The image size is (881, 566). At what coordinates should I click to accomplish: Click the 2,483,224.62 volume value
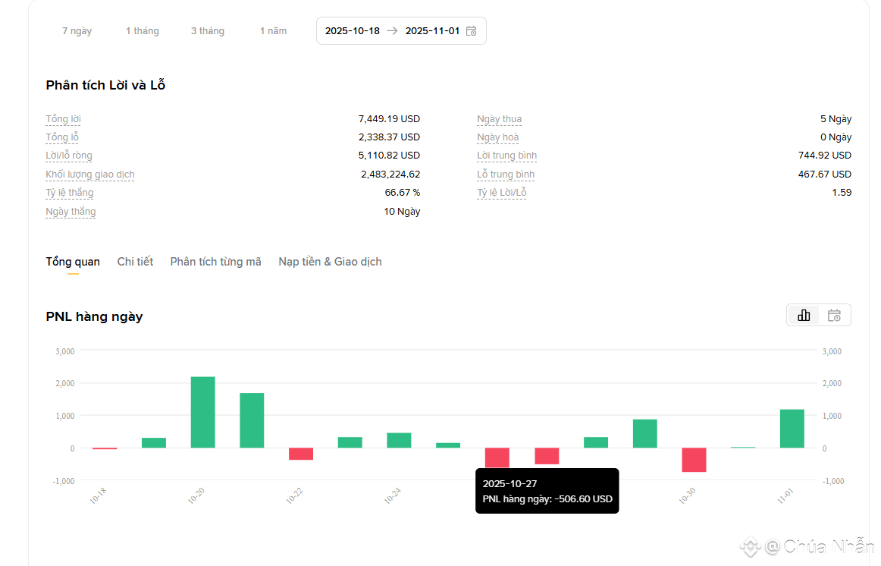pos(390,175)
